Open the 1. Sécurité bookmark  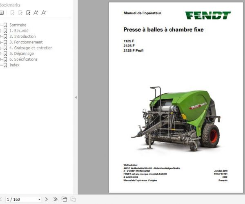(x=19, y=31)
